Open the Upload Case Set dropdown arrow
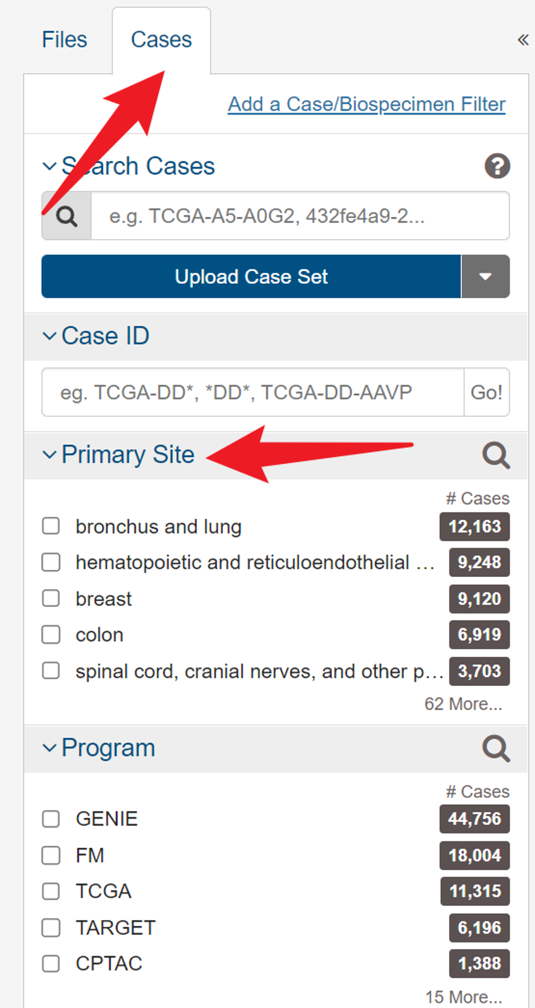 pyautogui.click(x=485, y=276)
